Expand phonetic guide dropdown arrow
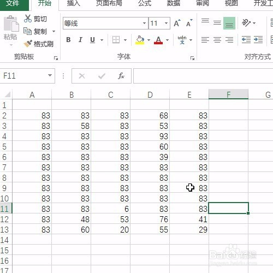This screenshot has width=273, height=273. tap(191, 40)
